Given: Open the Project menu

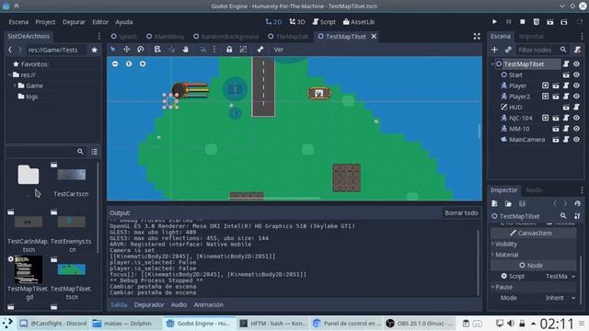Looking at the screenshot, I should click(45, 22).
